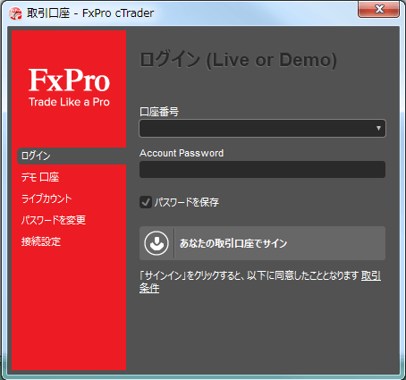Click the あなたの取引口座でサイン button

pyautogui.click(x=262, y=243)
